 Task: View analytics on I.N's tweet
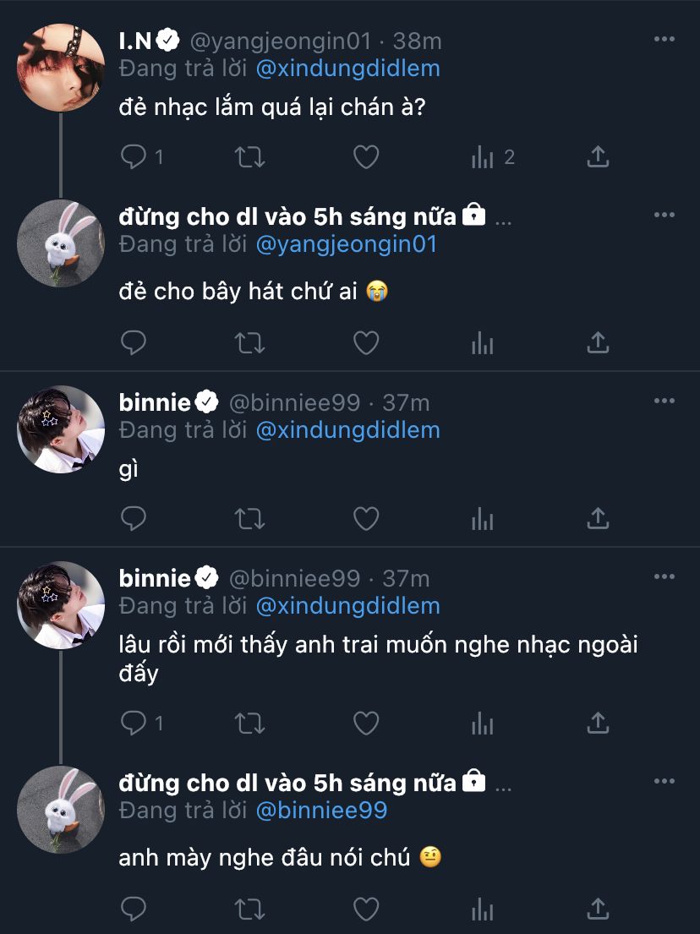point(483,156)
